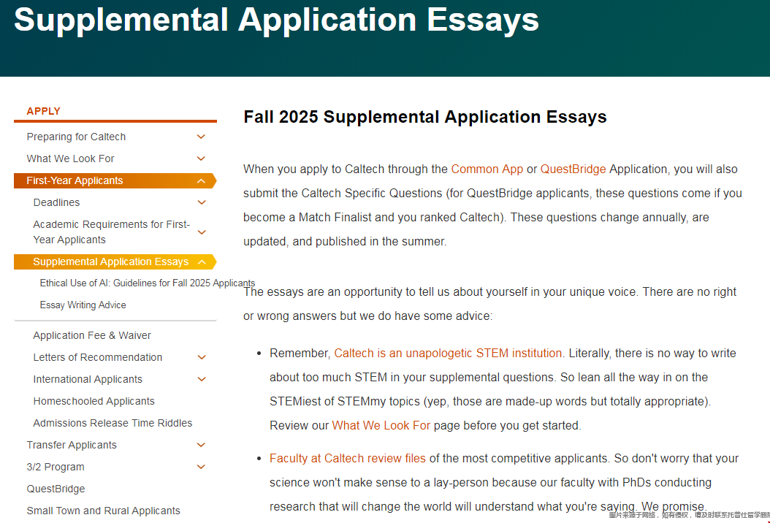Collapse the Supplemental Application Essays chevron

pos(202,261)
